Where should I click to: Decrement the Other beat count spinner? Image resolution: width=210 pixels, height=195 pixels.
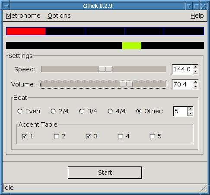point(191,113)
